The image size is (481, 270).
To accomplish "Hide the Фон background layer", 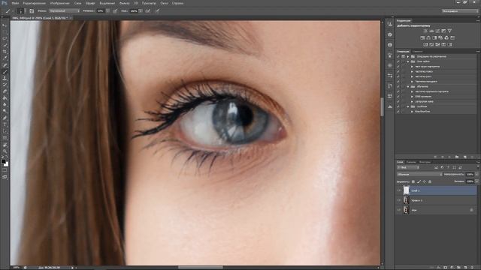I will (x=399, y=210).
